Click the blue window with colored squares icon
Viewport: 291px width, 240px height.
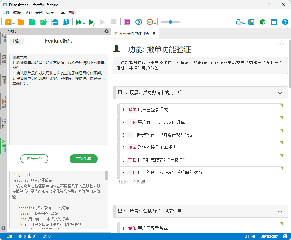click(251, 22)
